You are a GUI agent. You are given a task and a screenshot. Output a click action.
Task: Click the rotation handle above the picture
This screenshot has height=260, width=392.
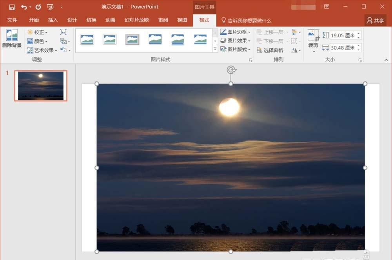tap(231, 70)
